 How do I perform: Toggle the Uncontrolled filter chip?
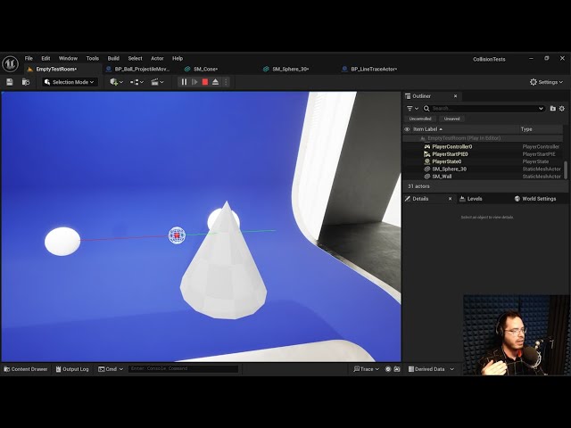(x=420, y=119)
